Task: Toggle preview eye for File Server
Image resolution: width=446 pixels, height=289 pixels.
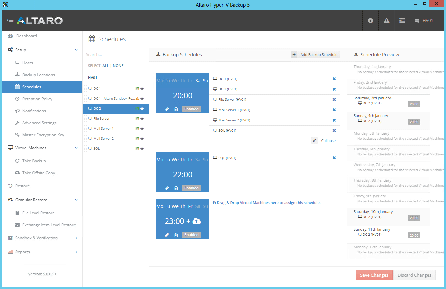Action: click(142, 119)
